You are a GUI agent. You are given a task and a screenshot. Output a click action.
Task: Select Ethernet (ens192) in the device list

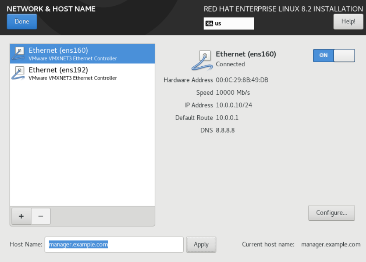(x=83, y=73)
